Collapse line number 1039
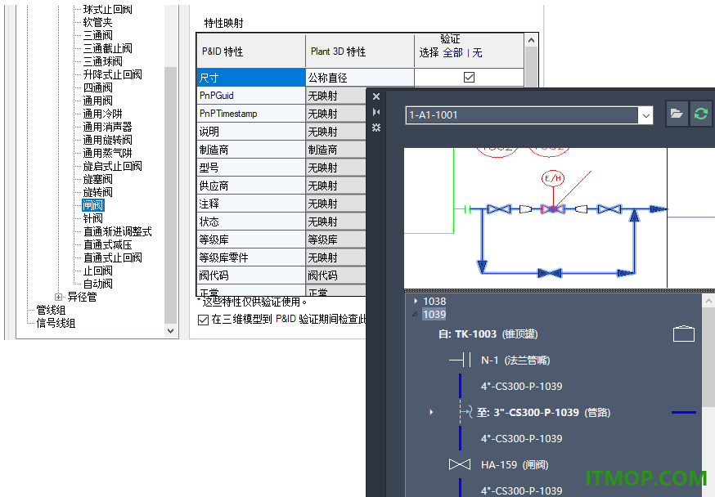715x497 pixels. tap(415, 315)
